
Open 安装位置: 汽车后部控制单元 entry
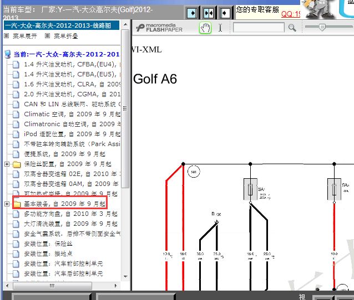(x=63, y=273)
